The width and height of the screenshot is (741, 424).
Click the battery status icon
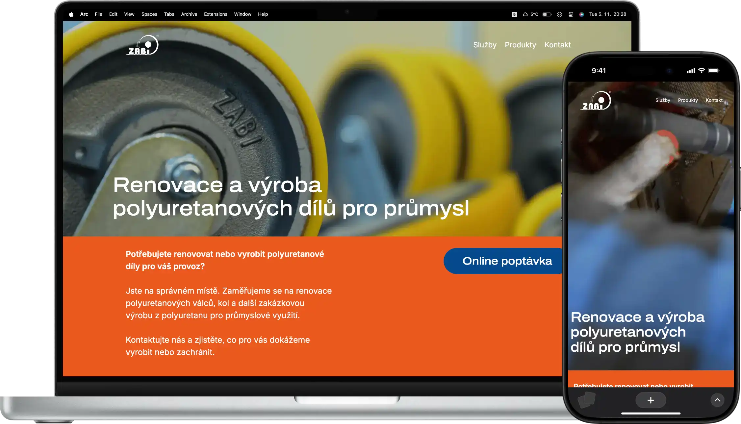pos(547,14)
